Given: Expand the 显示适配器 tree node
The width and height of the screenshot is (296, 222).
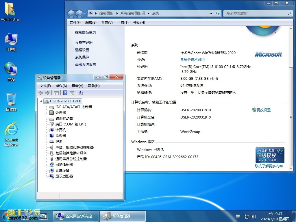Looking at the screenshot, I should click(x=46, y=176).
